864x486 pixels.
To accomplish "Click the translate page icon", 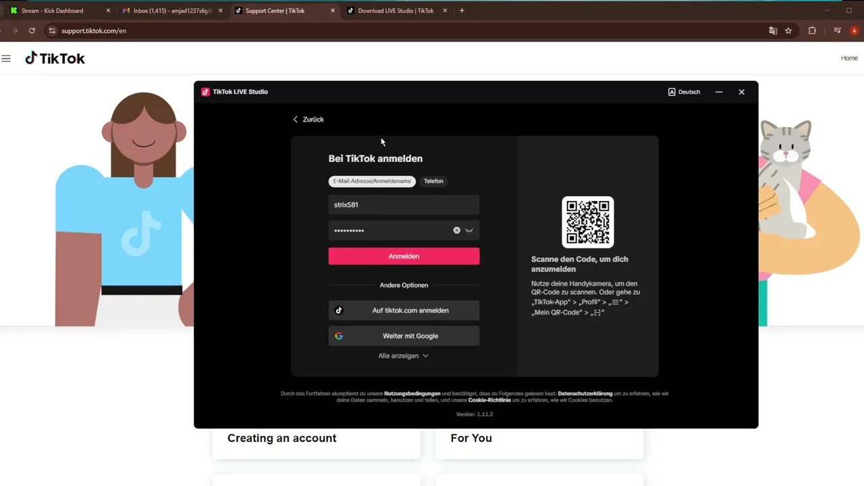I will point(774,30).
